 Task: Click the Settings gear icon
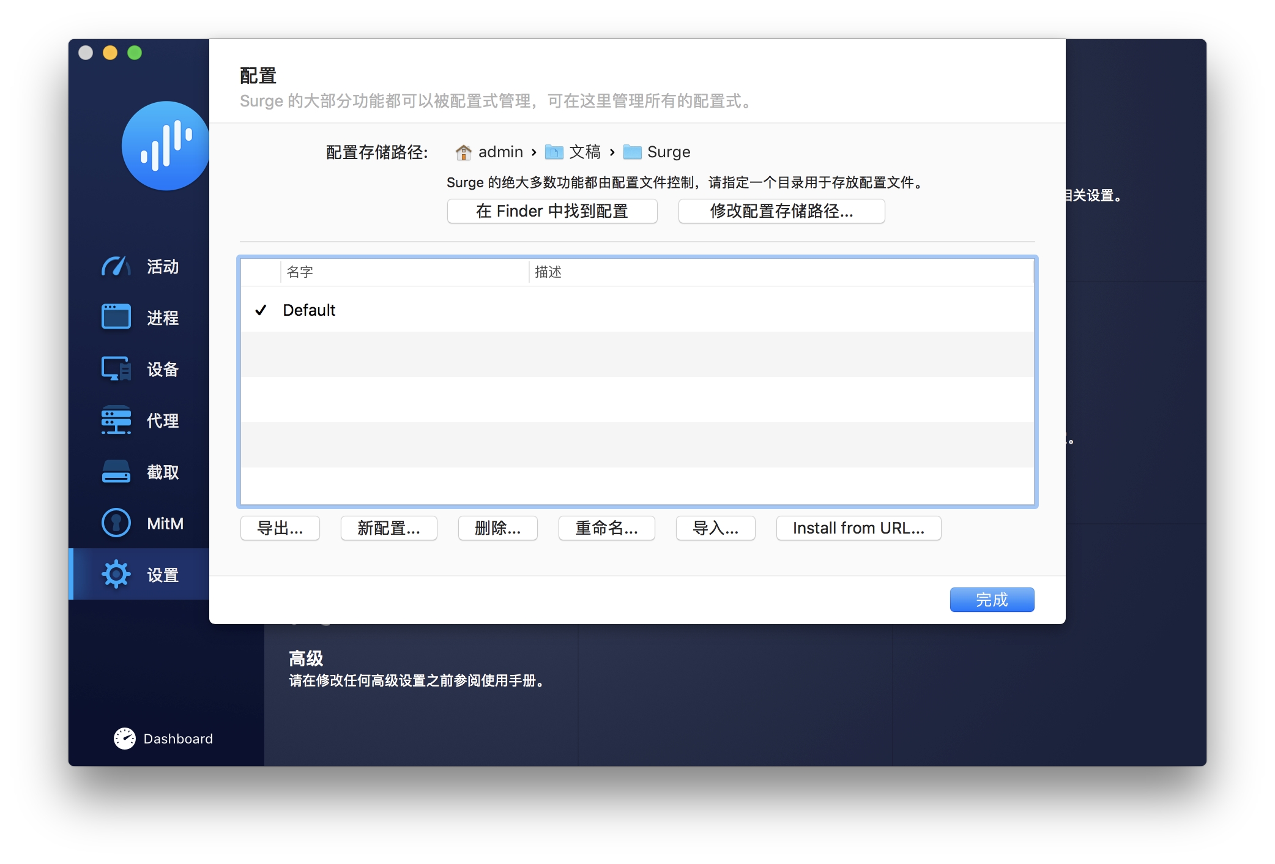pos(116,575)
